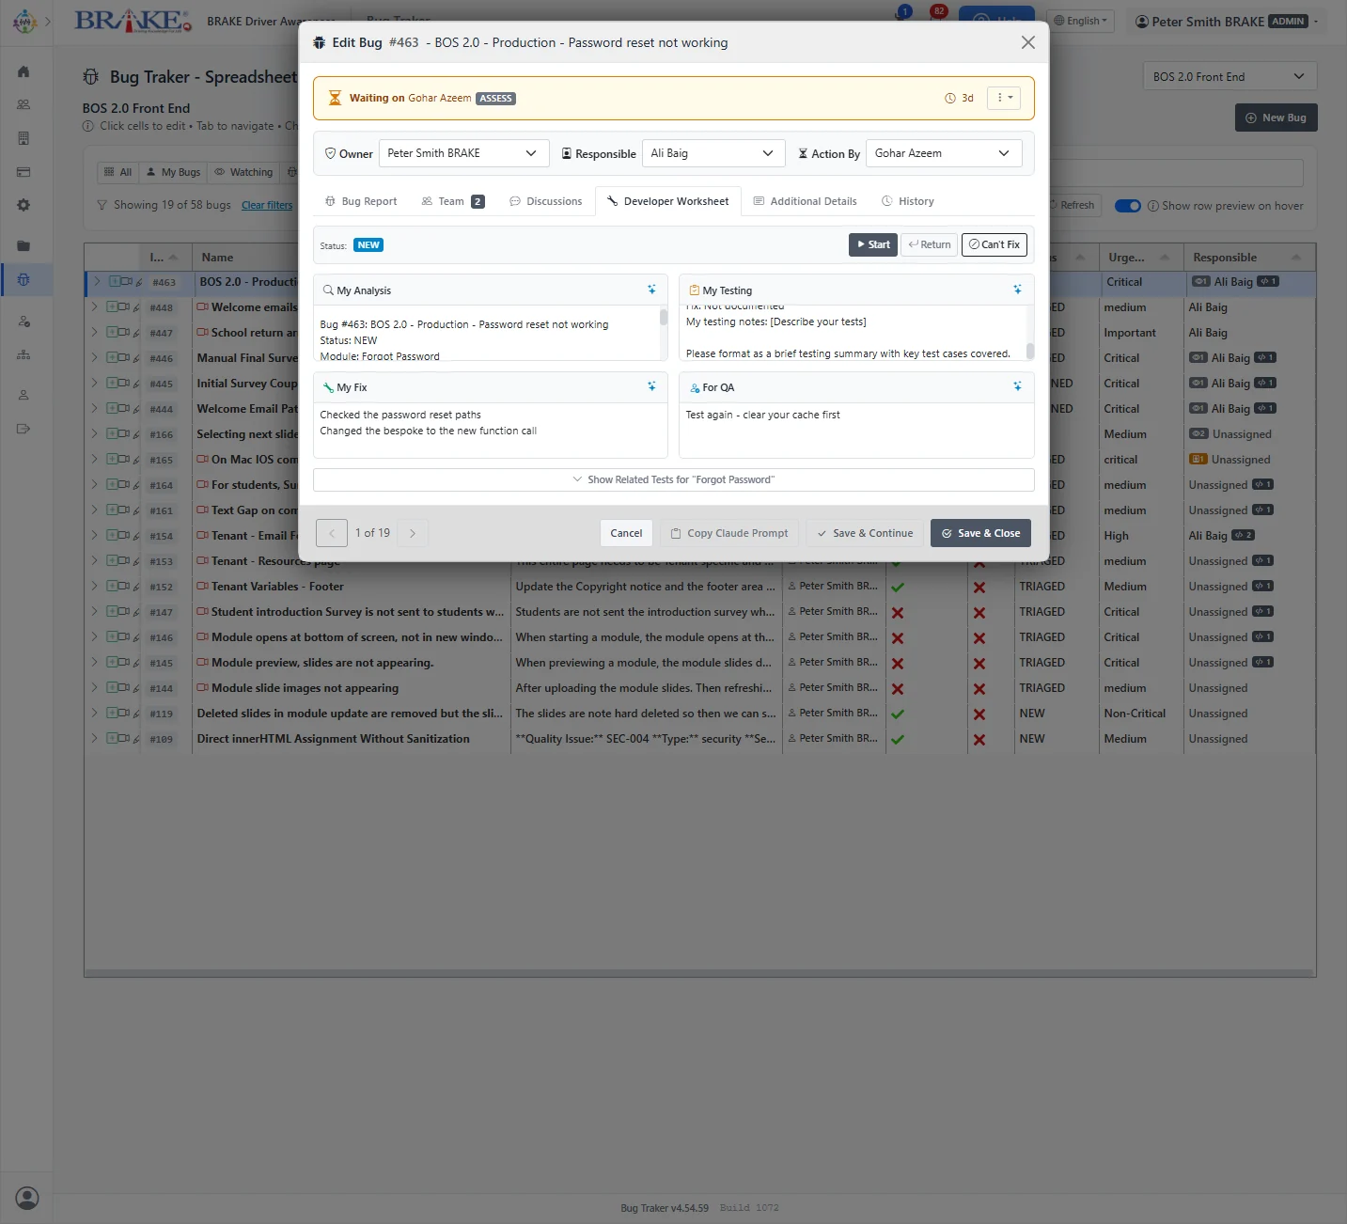Click Save & Close button
The height and width of the screenshot is (1224, 1347).
(x=980, y=533)
